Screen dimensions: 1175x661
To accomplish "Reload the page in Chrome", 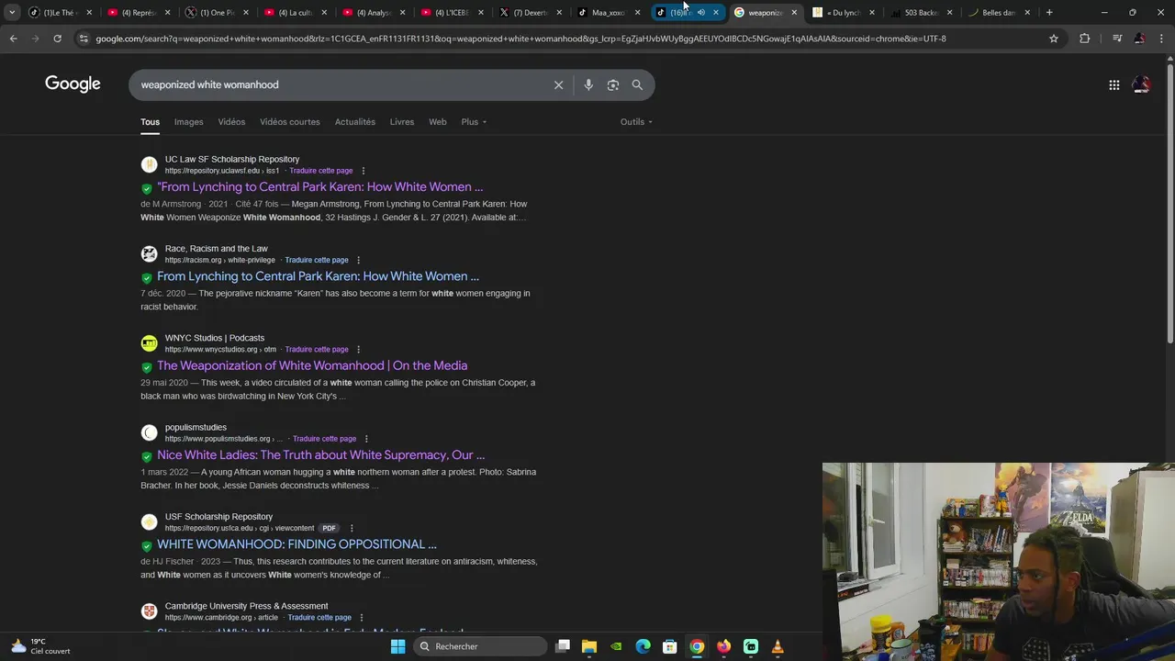I will click(x=57, y=39).
